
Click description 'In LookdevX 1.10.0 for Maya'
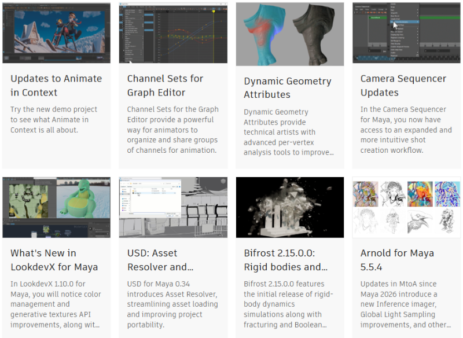[x=56, y=304]
